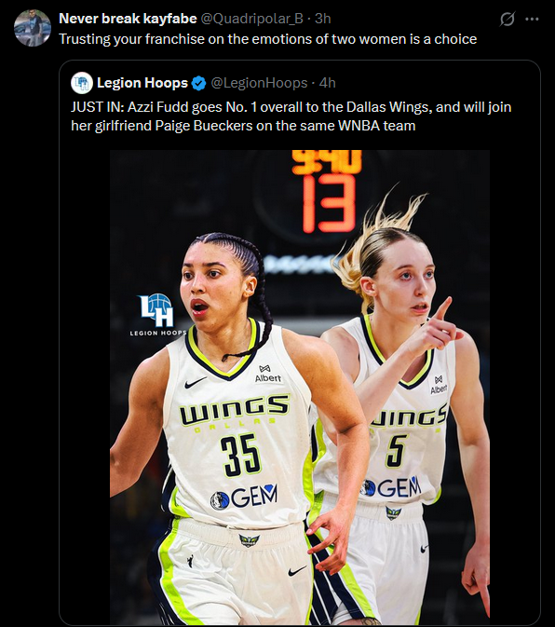The width and height of the screenshot is (555, 627).
Task: Click the Legion Hoops display name
Action: point(142,83)
